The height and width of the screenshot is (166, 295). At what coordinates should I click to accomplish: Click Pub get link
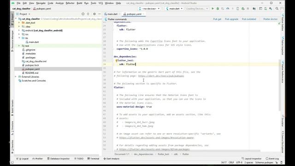[x=217, y=19]
